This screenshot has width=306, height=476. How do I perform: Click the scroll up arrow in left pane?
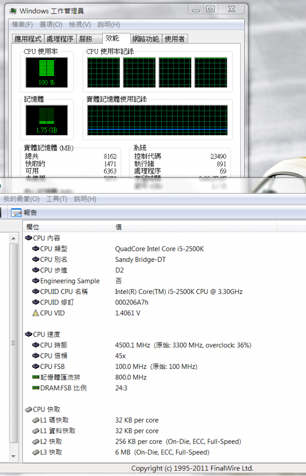(13, 238)
